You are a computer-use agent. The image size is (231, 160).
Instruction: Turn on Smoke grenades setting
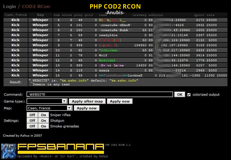[43, 126]
